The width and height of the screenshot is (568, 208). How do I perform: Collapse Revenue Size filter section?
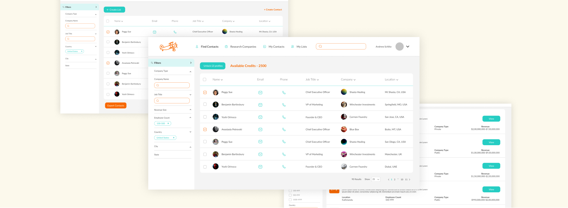[x=190, y=110]
